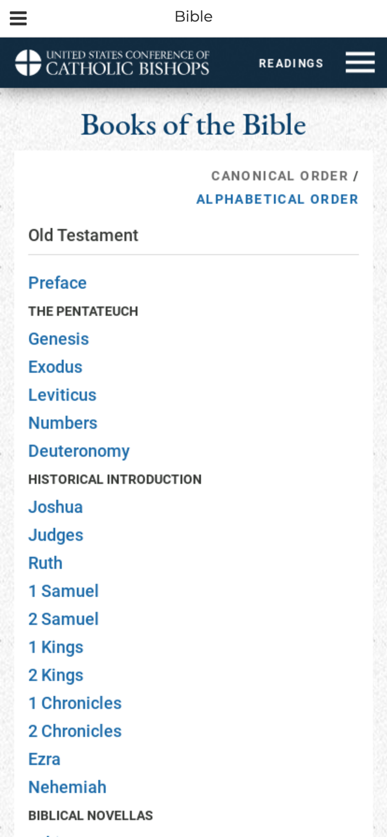The width and height of the screenshot is (387, 837).
Task: Select the book of Numbers
Action: [x=63, y=423]
